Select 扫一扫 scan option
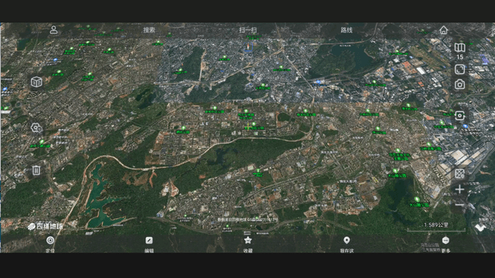Viewport: 495px width, 278px height. [247, 30]
